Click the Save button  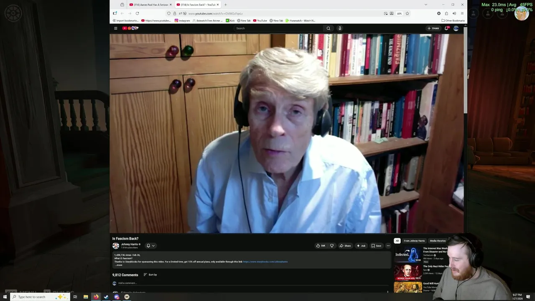pos(376,246)
